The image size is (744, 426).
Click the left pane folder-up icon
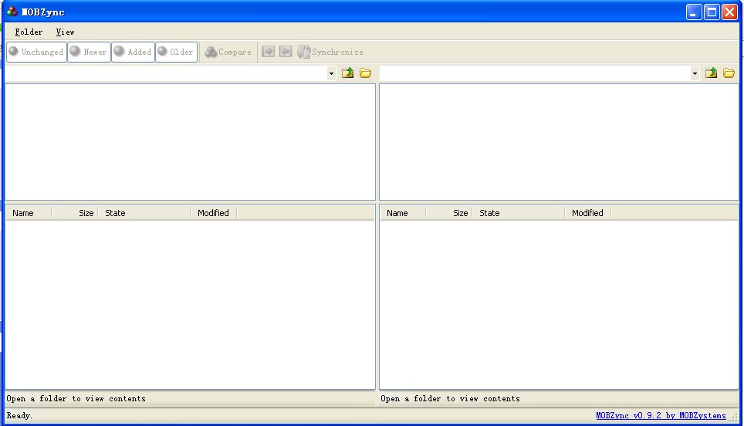click(x=348, y=73)
